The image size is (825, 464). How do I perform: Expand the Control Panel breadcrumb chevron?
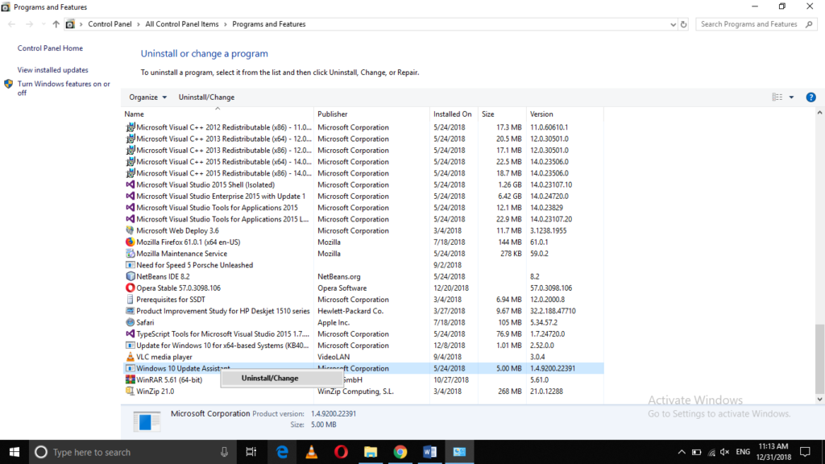pos(139,24)
